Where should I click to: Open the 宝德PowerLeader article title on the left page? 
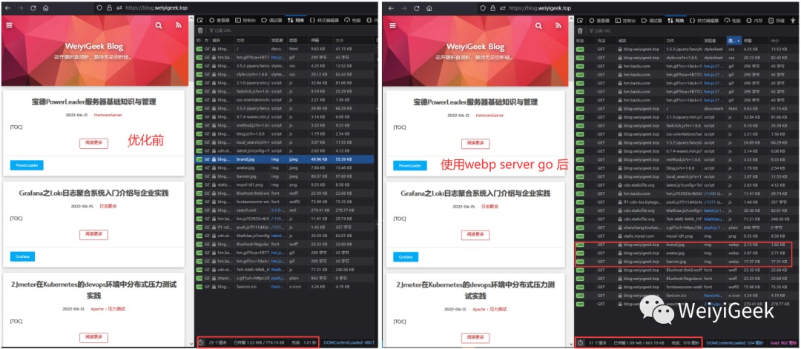[x=93, y=102]
